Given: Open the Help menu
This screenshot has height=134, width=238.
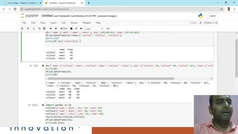Looking at the screenshot, I should pyautogui.click(x=98, y=23).
